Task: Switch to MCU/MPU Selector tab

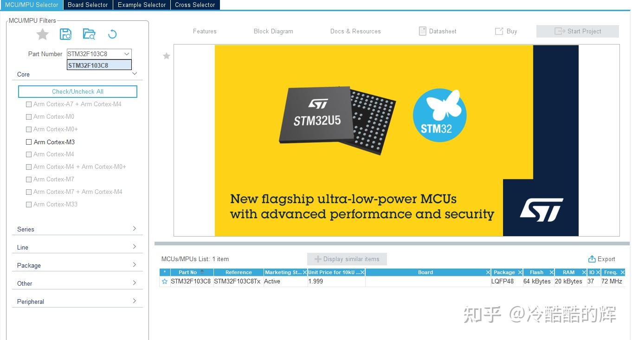Action: (x=32, y=5)
